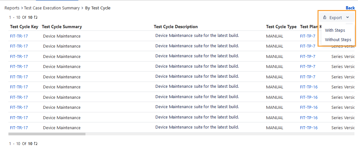Sort by Test Cycle Key column header
Viewport: 358px width, 147px height.
[x=24, y=27]
